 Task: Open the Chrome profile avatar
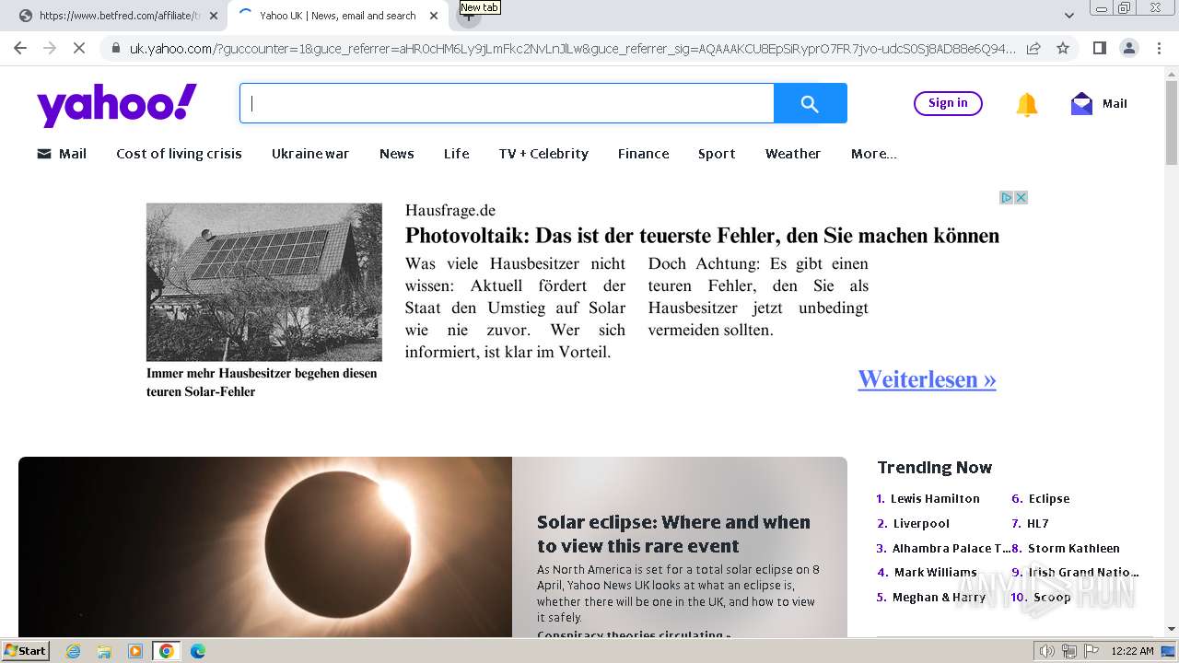(1128, 49)
